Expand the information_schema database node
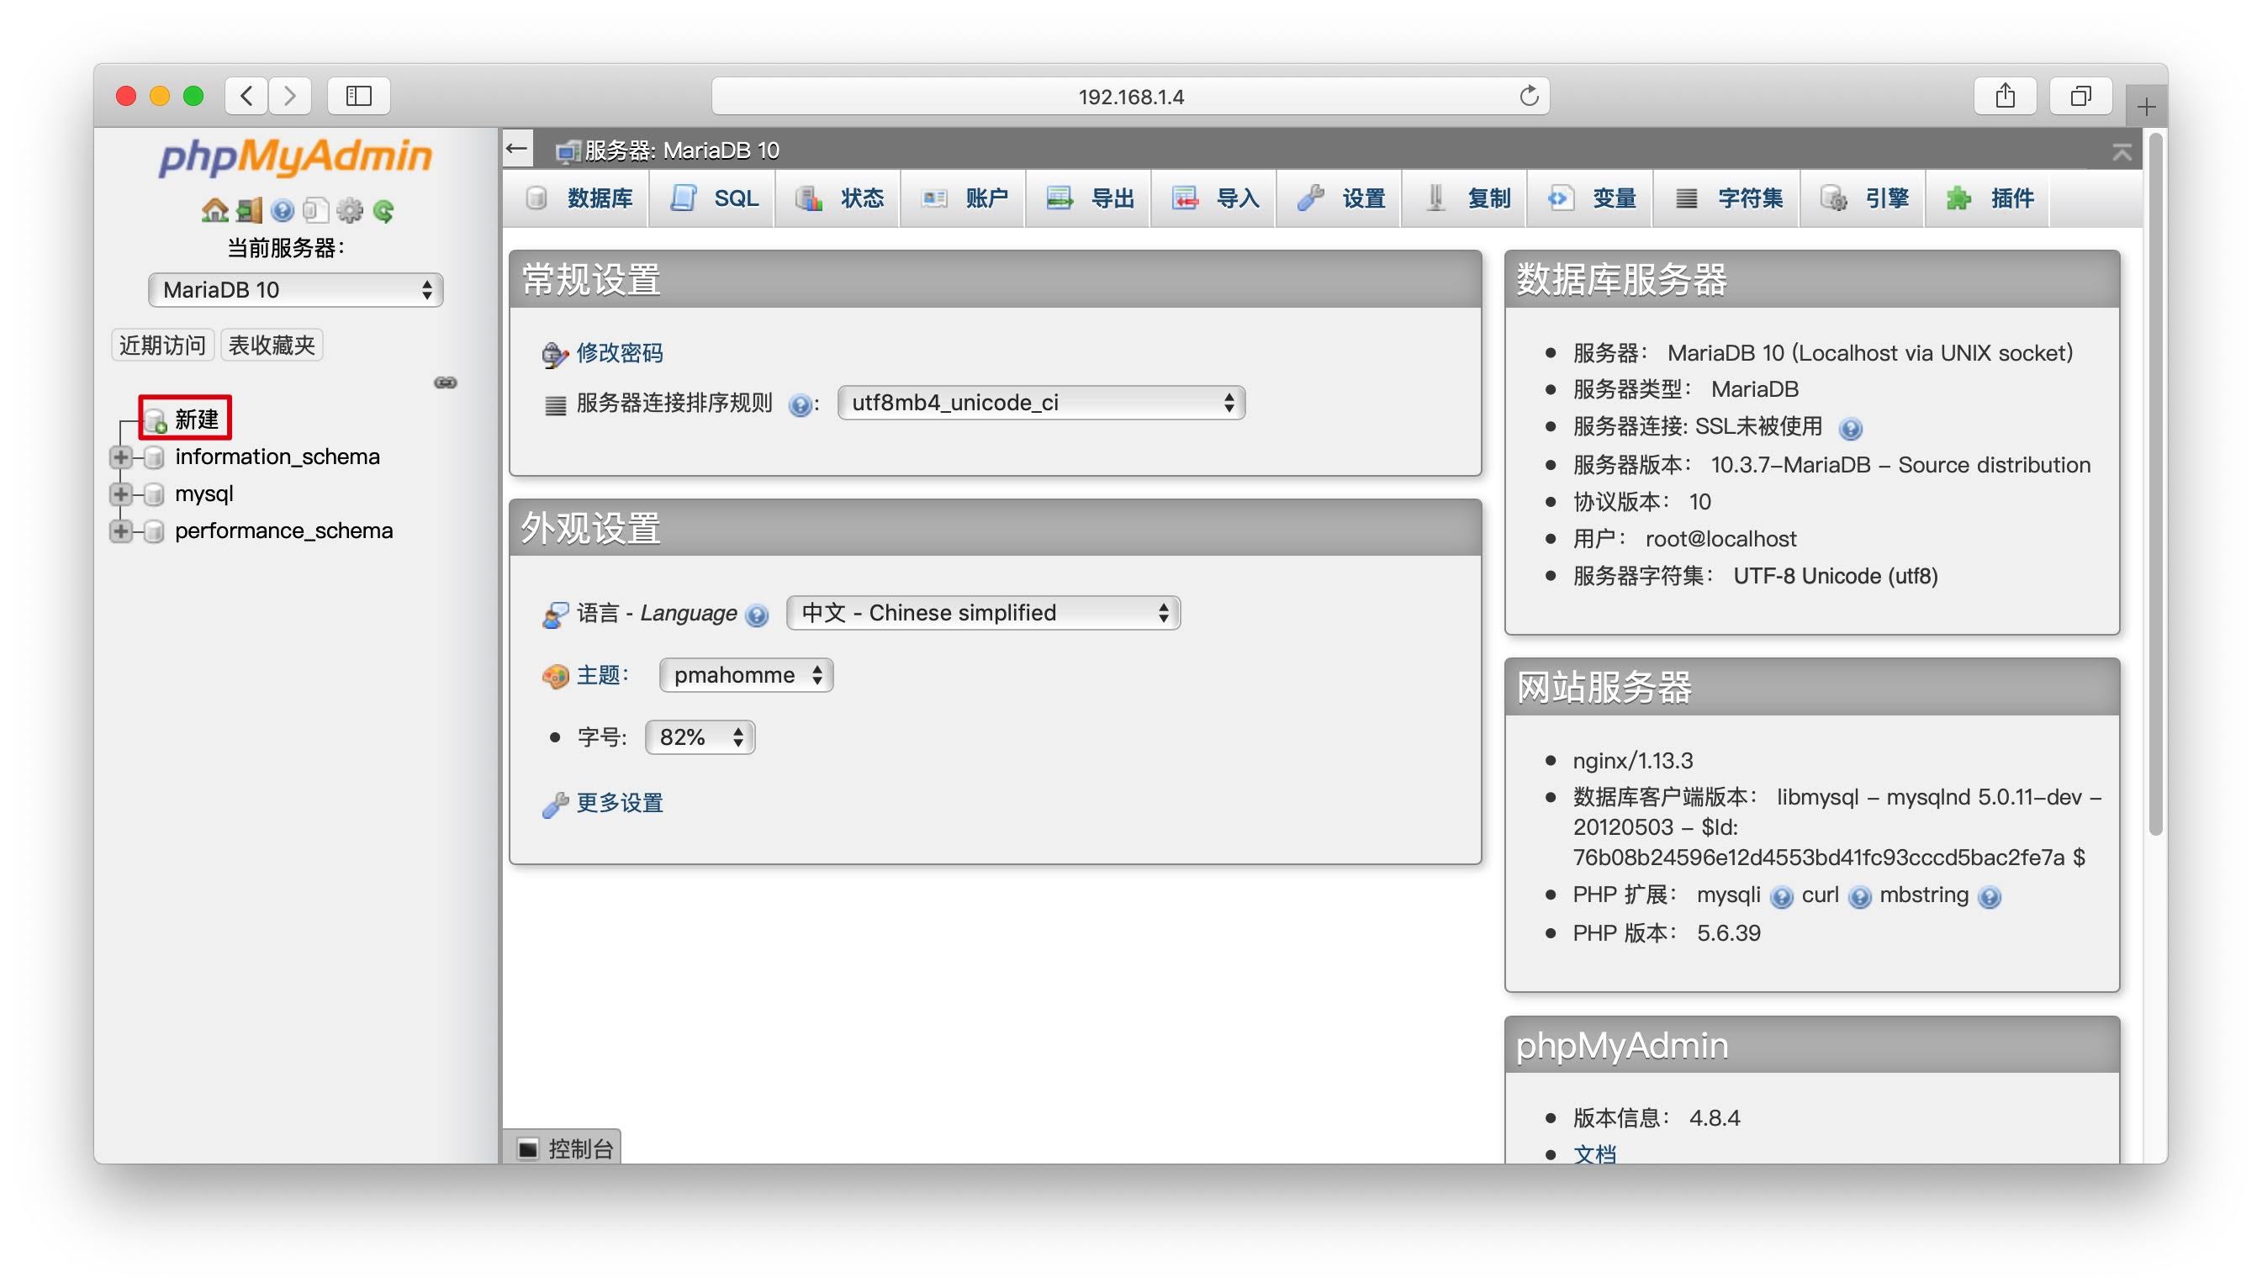The height and width of the screenshot is (1288, 2262). (x=120, y=457)
